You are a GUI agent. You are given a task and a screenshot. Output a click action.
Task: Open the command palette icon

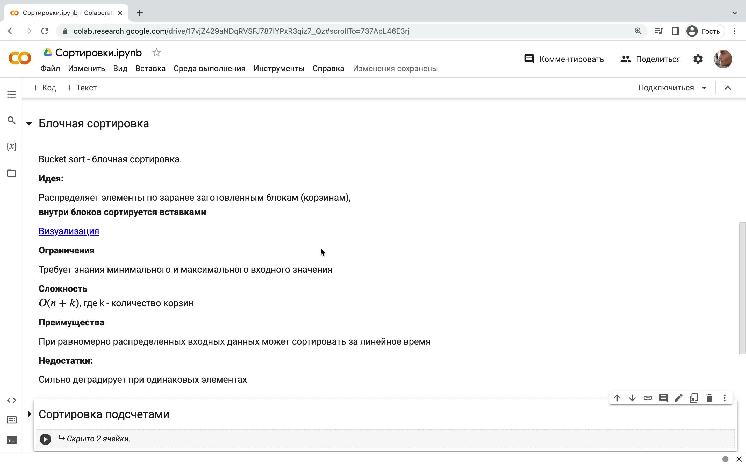pos(11,420)
